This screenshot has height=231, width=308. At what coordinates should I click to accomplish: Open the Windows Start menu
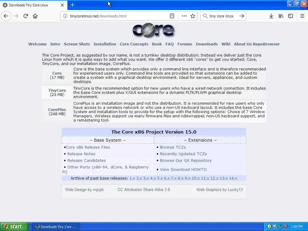coord(14,226)
